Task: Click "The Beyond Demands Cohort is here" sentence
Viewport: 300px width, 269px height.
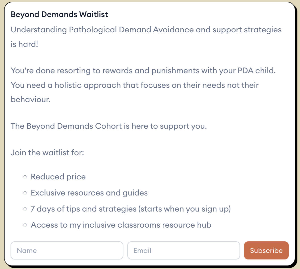Action: pos(109,126)
